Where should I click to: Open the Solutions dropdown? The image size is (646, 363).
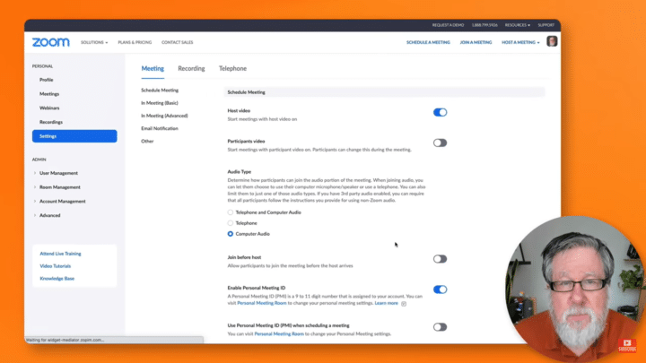coord(94,42)
